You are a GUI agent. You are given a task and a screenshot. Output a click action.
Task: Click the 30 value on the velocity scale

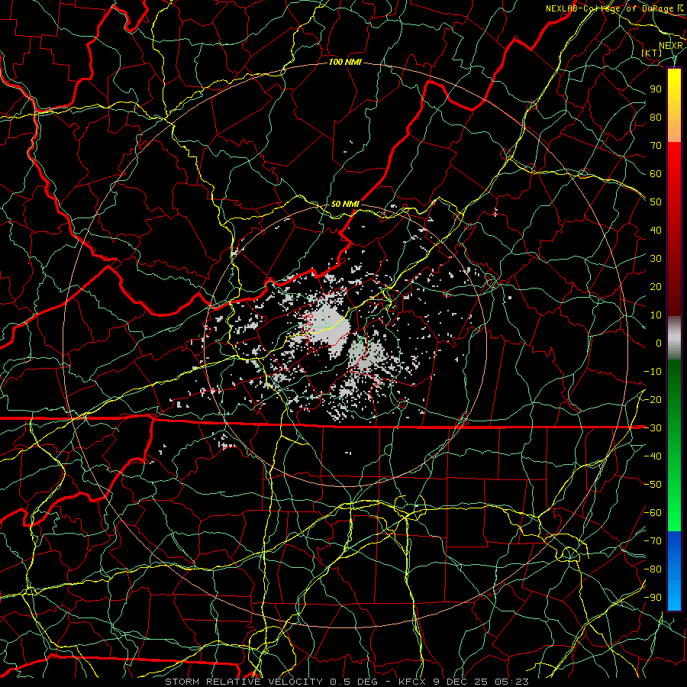click(x=656, y=259)
